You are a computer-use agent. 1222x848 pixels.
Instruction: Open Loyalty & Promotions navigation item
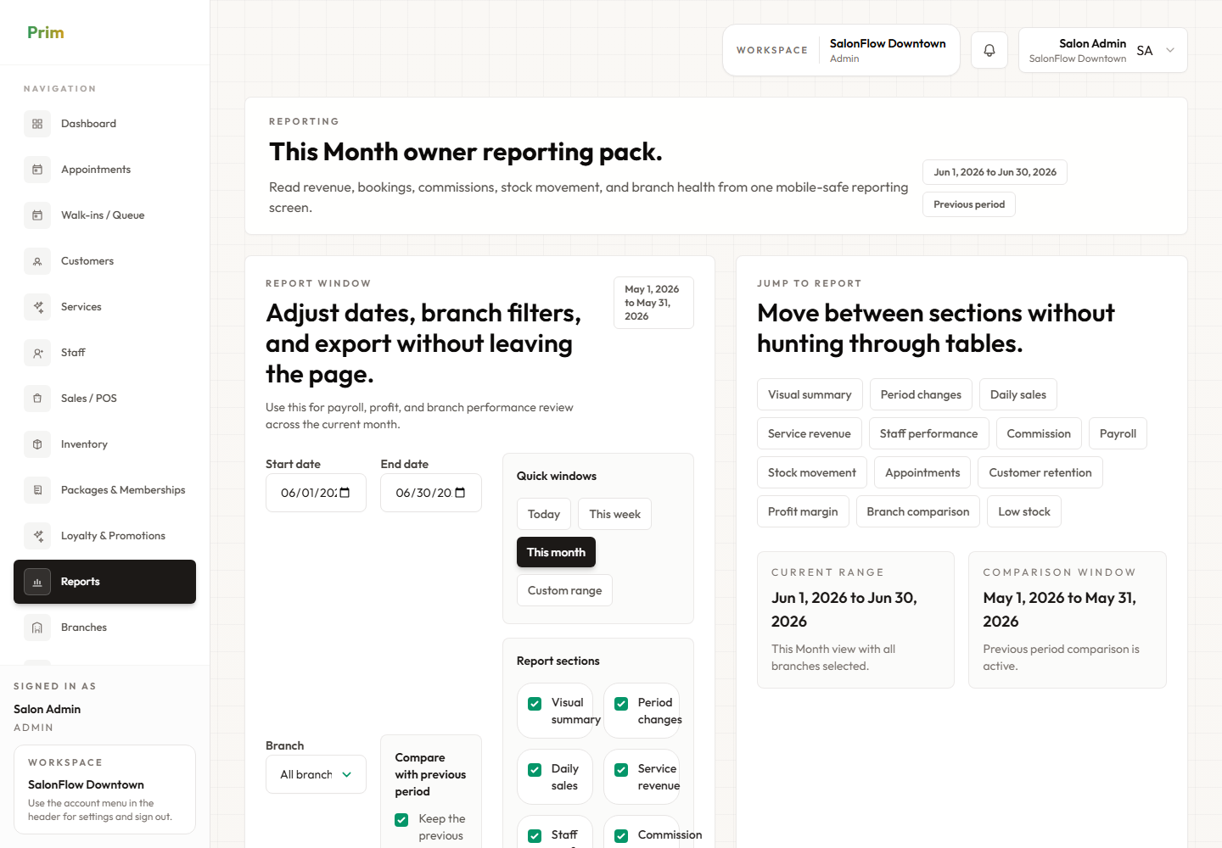click(x=104, y=536)
